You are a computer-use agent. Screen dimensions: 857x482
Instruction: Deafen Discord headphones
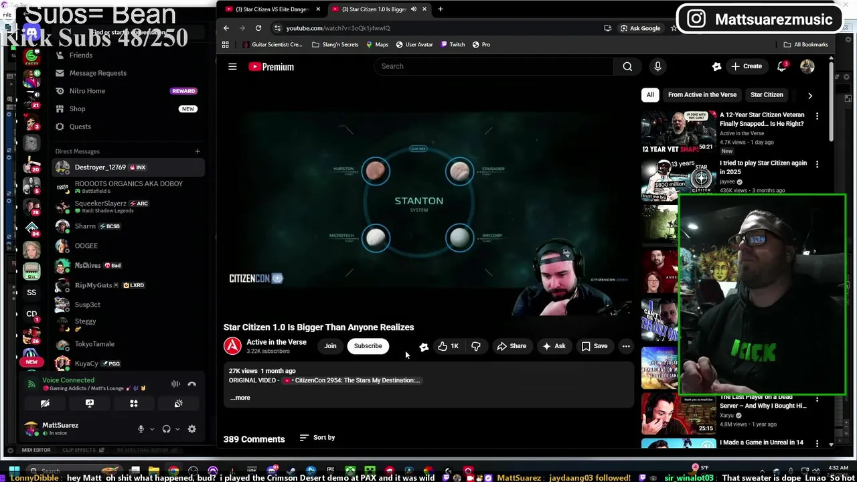166,429
